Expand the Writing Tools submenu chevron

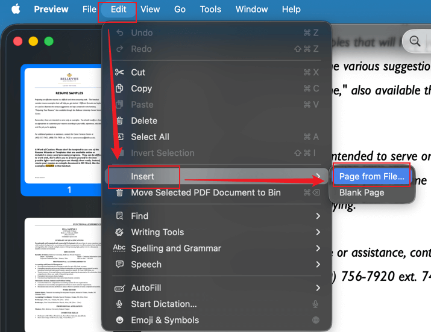point(318,232)
